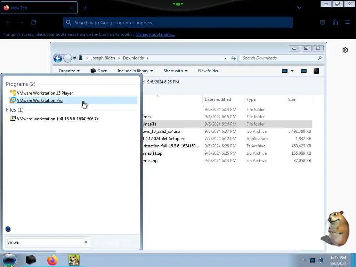Open the taskbar clock showing 6:43 PM

click(x=338, y=260)
